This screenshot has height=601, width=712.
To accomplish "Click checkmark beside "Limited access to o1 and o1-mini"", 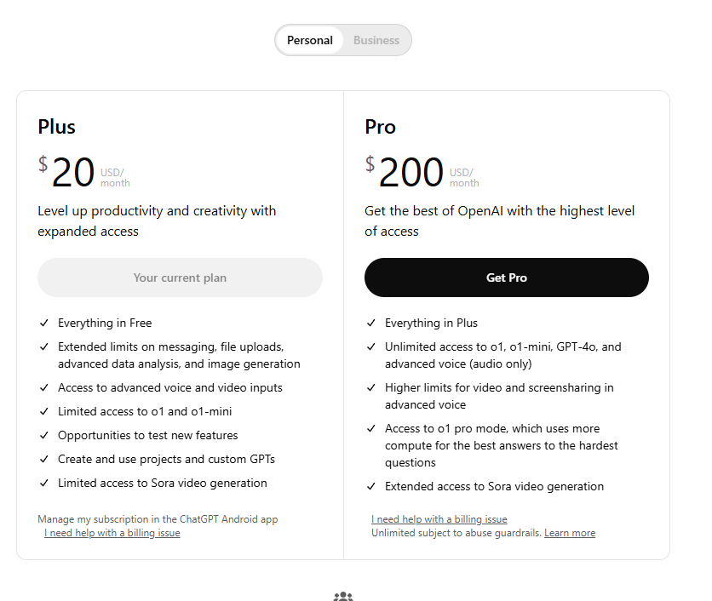I will point(43,412).
